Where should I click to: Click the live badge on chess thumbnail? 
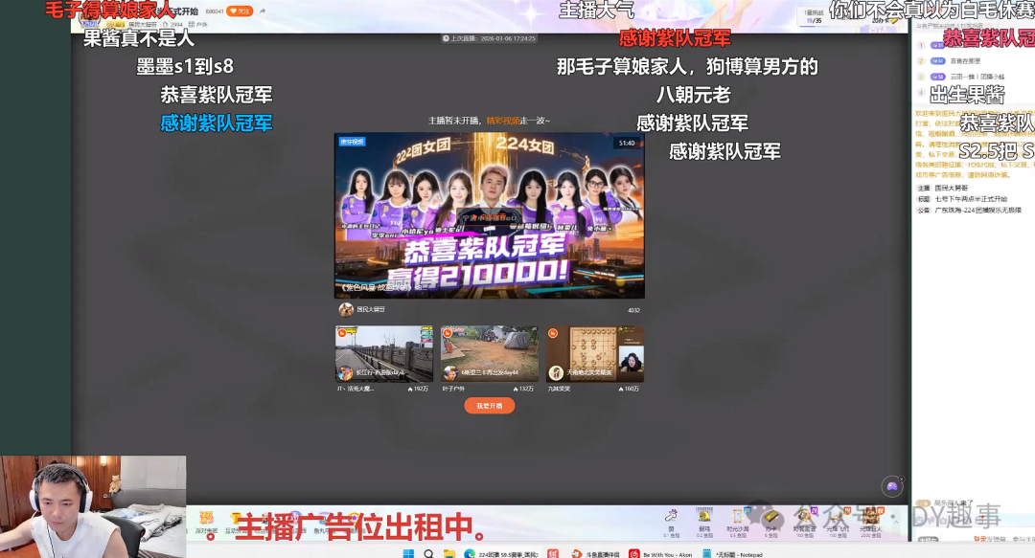click(553, 333)
